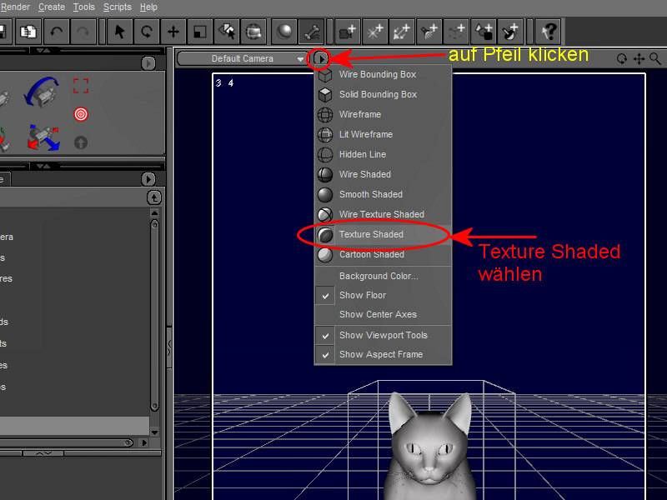The image size is (667, 500).
Task: Activate the bone tool in toolbar
Action: 311,32
